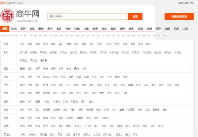Open the 首页 home tab
This screenshot has width=198, height=137.
[5, 29]
